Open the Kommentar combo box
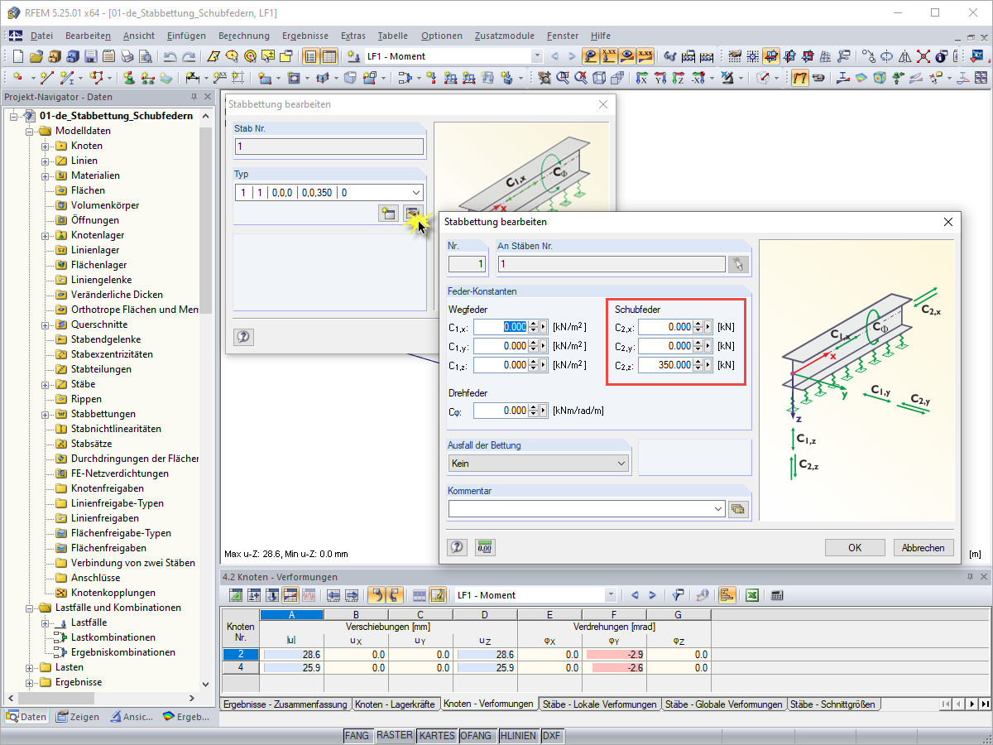Viewport: 993px width, 745px height. pyautogui.click(x=587, y=509)
